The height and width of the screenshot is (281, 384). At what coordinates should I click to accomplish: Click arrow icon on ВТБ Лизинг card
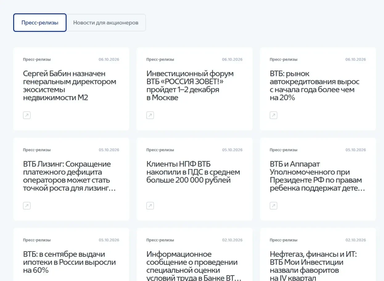tap(27, 206)
